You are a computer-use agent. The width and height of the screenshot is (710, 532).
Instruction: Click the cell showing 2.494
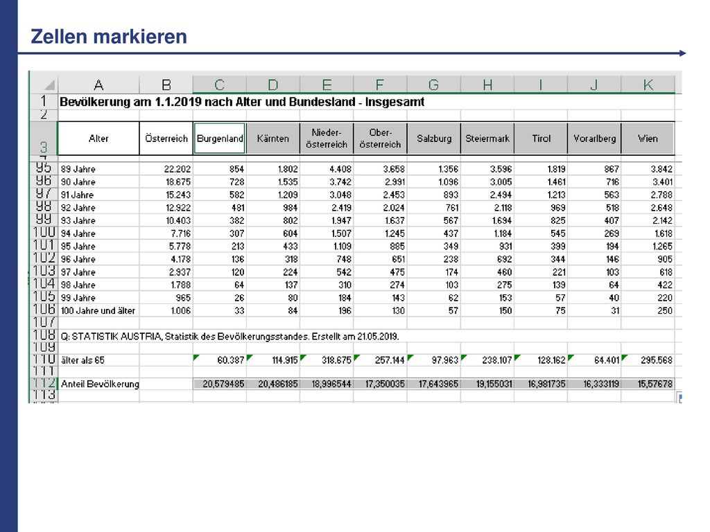[x=487, y=195]
